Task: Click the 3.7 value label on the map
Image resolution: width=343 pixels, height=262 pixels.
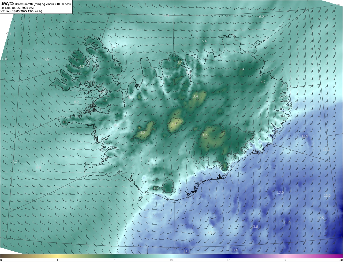Action: click(x=179, y=62)
